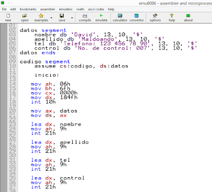The width and height of the screenshot is (212, 192).
Task: Click the 'inicio:' label in code
Action: [x=47, y=75]
